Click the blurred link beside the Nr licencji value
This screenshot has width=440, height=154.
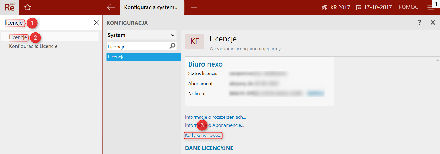click(x=316, y=93)
